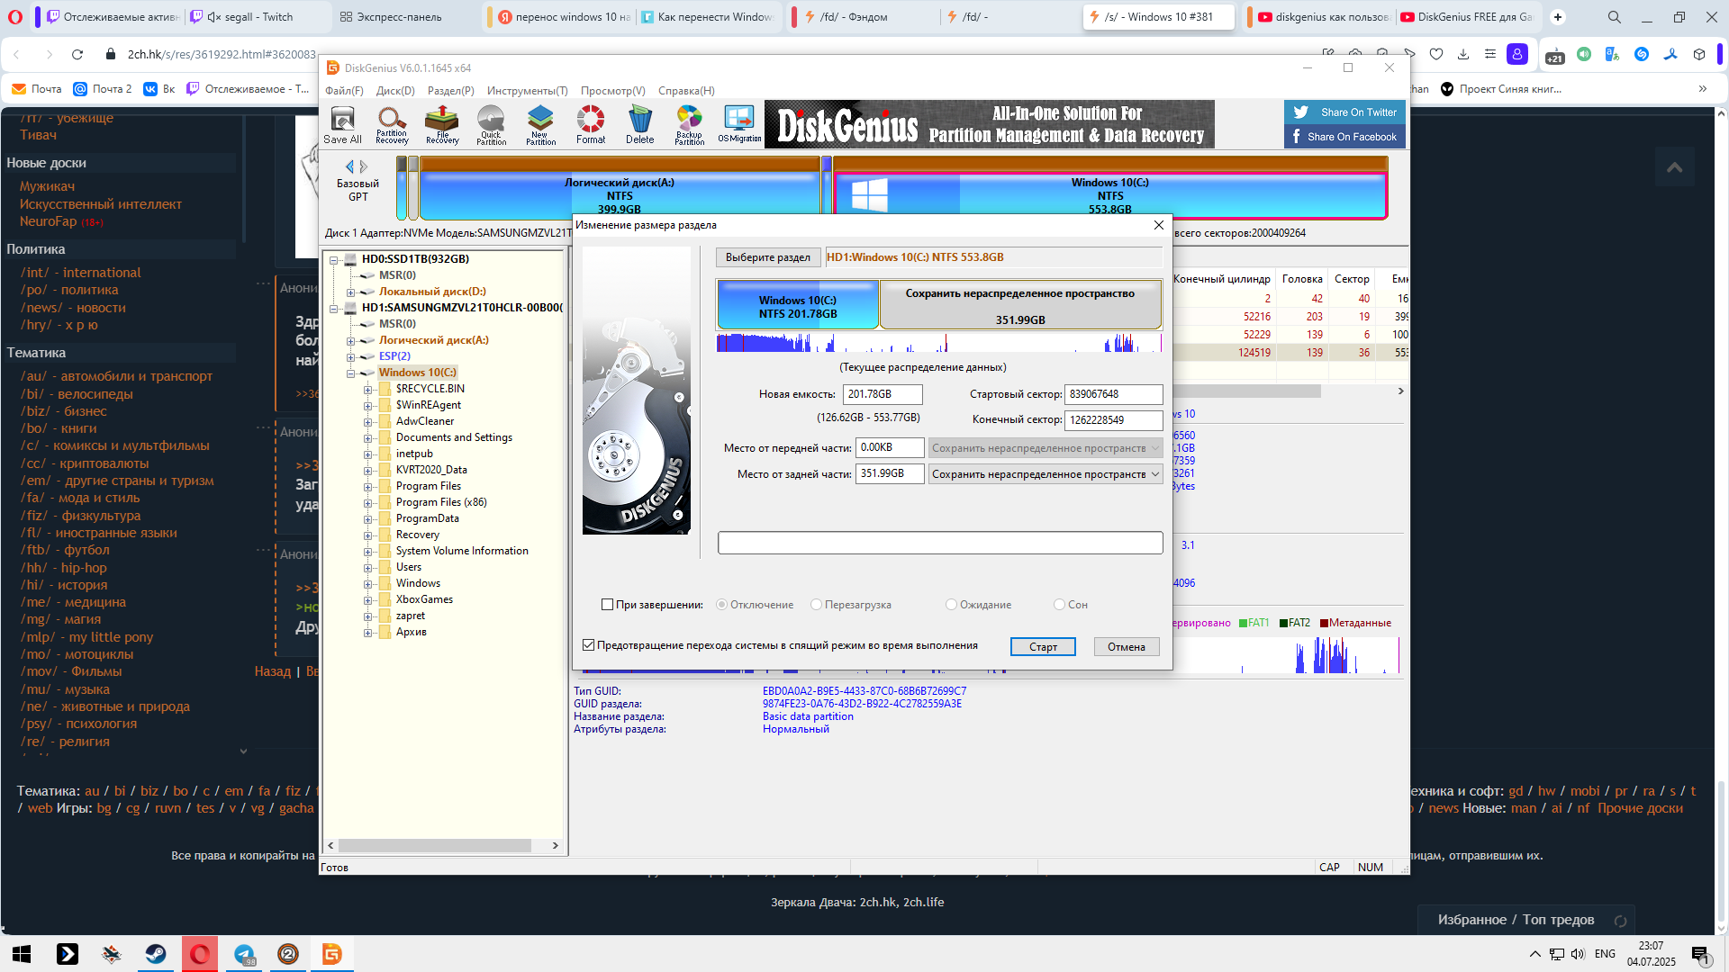Image resolution: width=1729 pixels, height=972 pixels.
Task: Launch File Recovery from the toolbar
Action: [442, 124]
